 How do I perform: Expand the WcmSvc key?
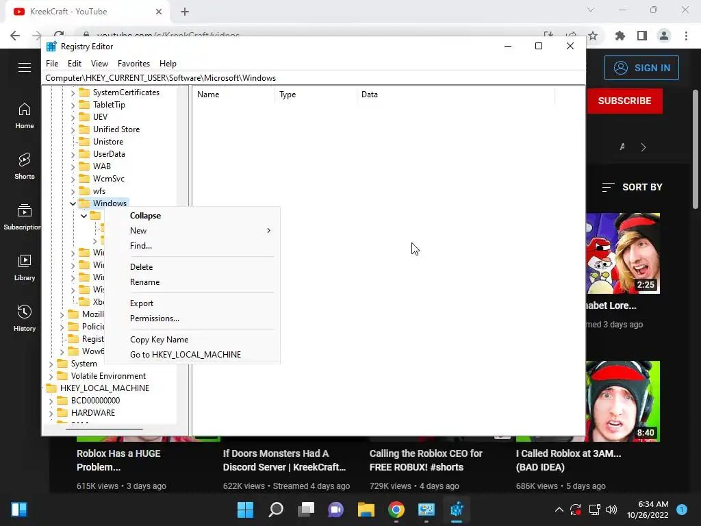(73, 179)
